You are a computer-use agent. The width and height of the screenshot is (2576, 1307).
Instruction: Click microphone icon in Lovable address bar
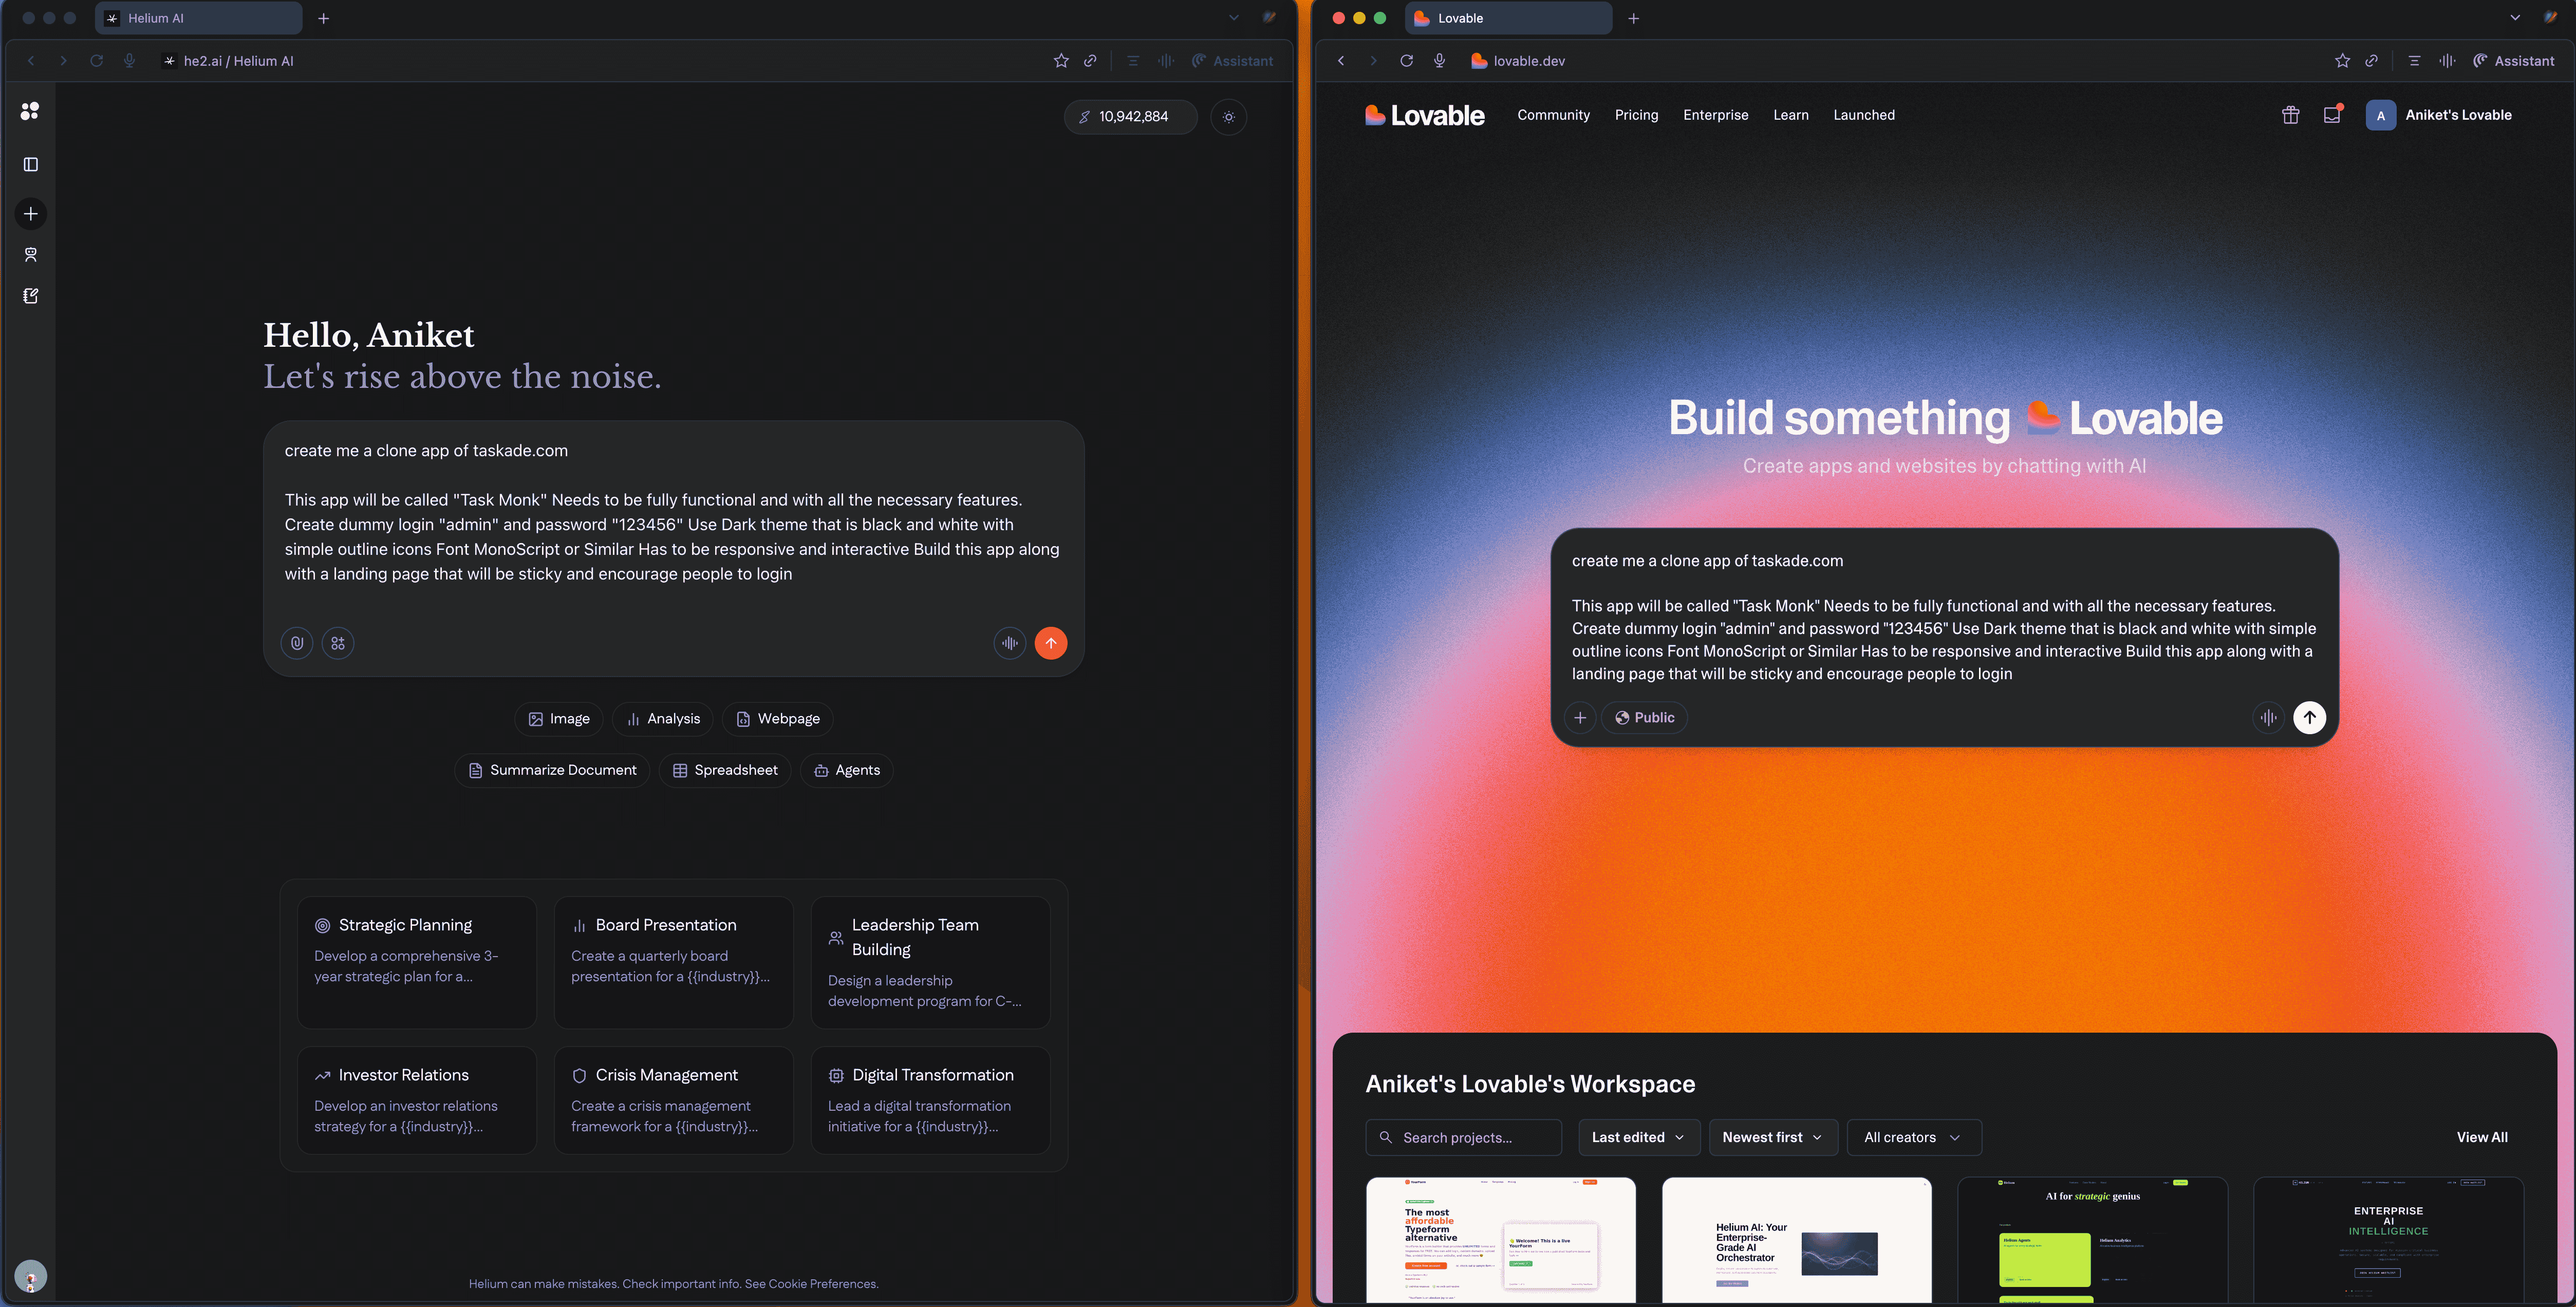(1439, 61)
